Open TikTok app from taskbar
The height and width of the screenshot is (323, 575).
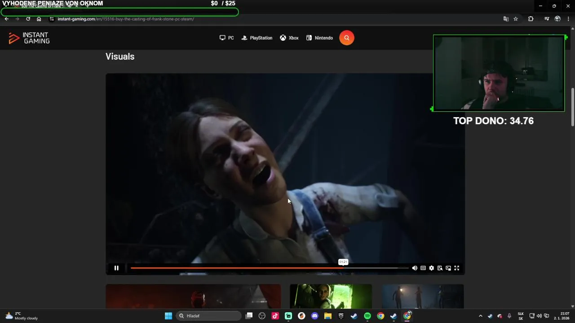pyautogui.click(x=275, y=316)
